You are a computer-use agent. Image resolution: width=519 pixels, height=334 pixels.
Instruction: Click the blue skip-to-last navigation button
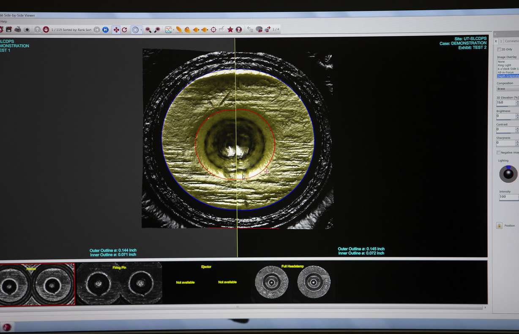(105, 29)
